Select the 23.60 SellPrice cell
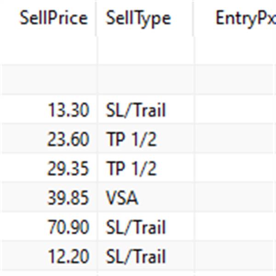276x276 pixels. 68,139
